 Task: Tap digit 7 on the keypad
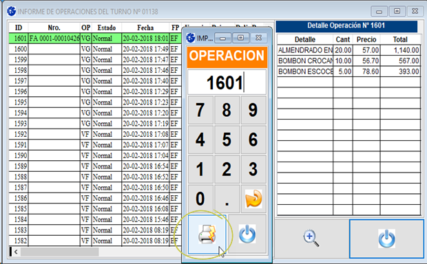pyautogui.click(x=200, y=110)
